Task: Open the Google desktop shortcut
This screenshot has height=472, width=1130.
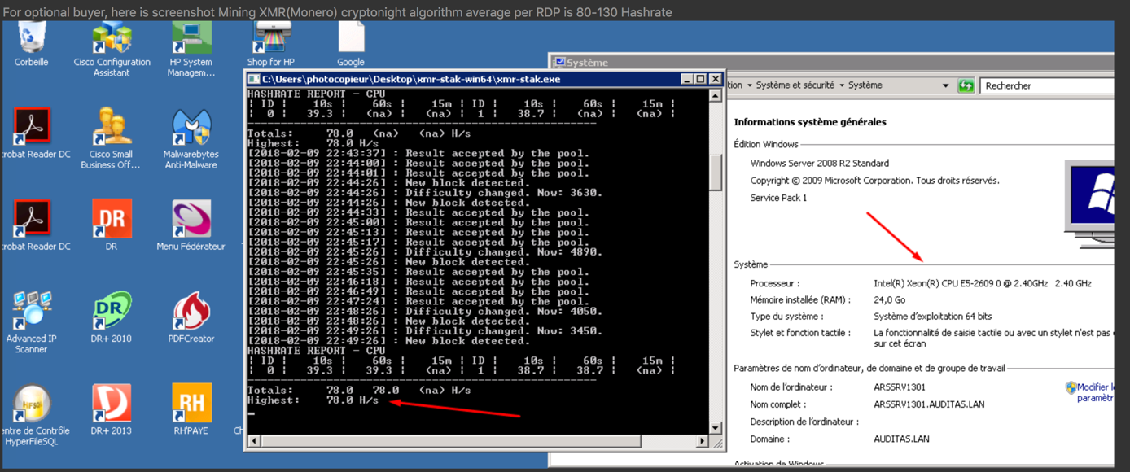Action: (x=351, y=37)
